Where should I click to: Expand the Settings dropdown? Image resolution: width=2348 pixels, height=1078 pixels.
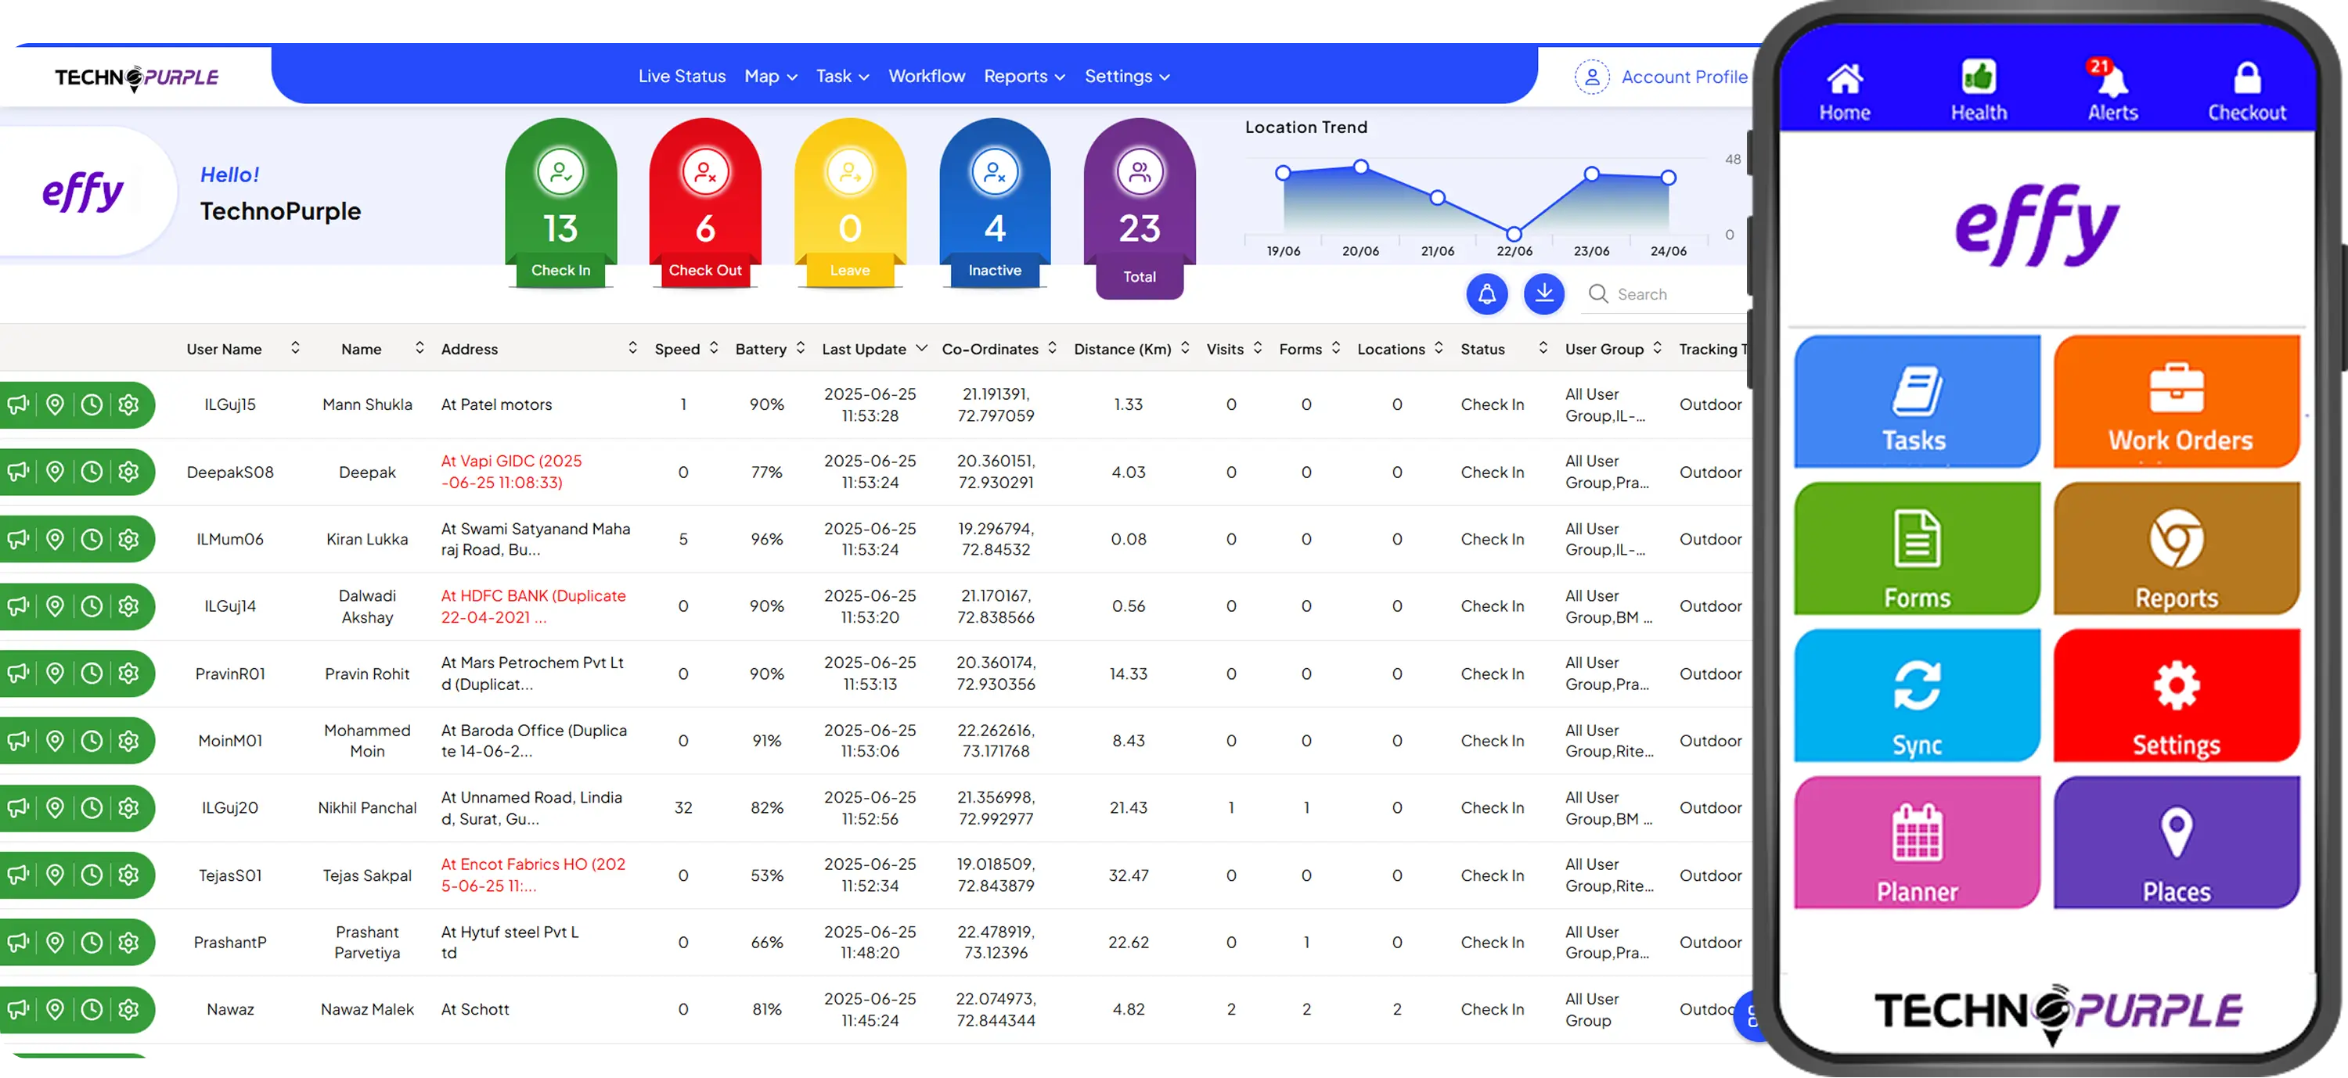pyautogui.click(x=1125, y=77)
